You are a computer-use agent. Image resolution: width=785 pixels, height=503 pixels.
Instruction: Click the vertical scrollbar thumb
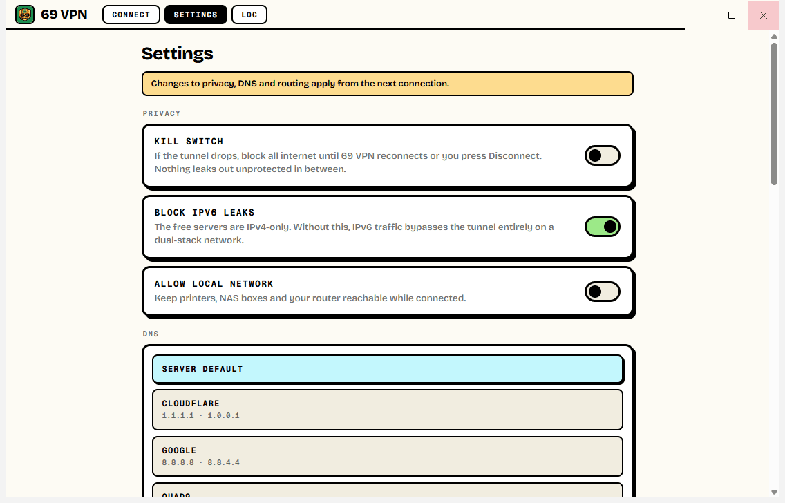coord(774,113)
